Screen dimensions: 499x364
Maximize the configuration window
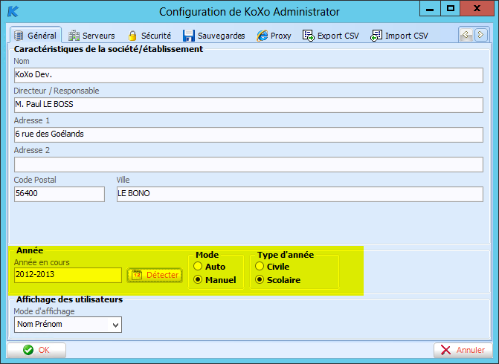451,9
